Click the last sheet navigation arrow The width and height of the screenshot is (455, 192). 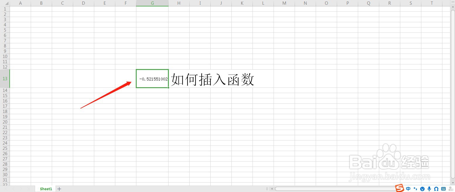29,189
